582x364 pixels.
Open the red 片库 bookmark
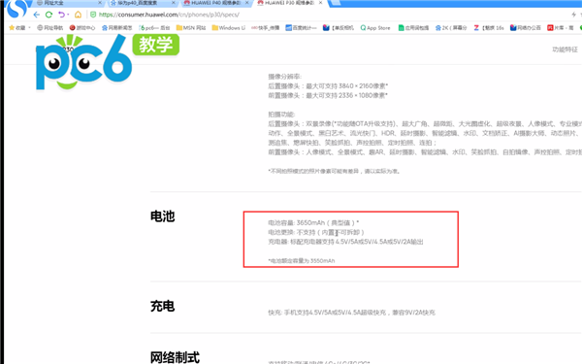[561, 28]
